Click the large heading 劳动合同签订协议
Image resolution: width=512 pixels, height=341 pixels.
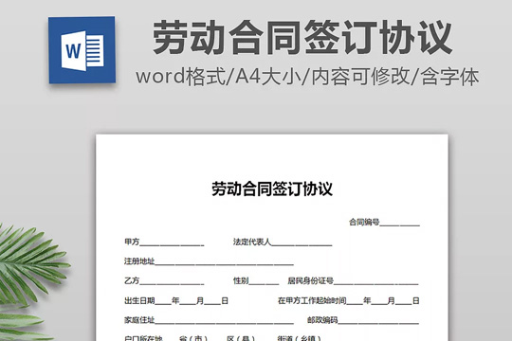[x=302, y=38]
